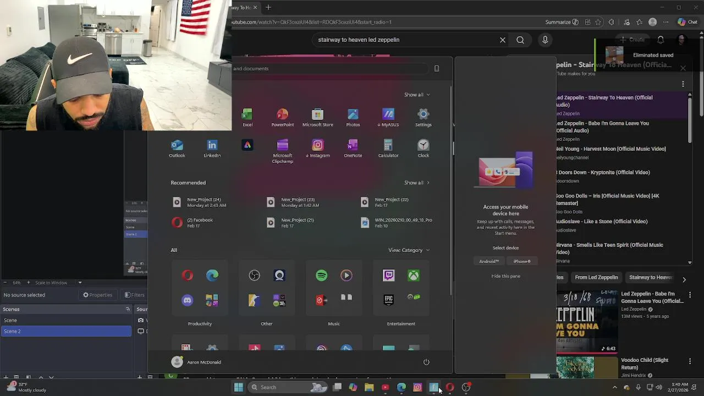Open Edge browser extensions puzzle icon
The image size is (704, 396).
click(x=612, y=22)
